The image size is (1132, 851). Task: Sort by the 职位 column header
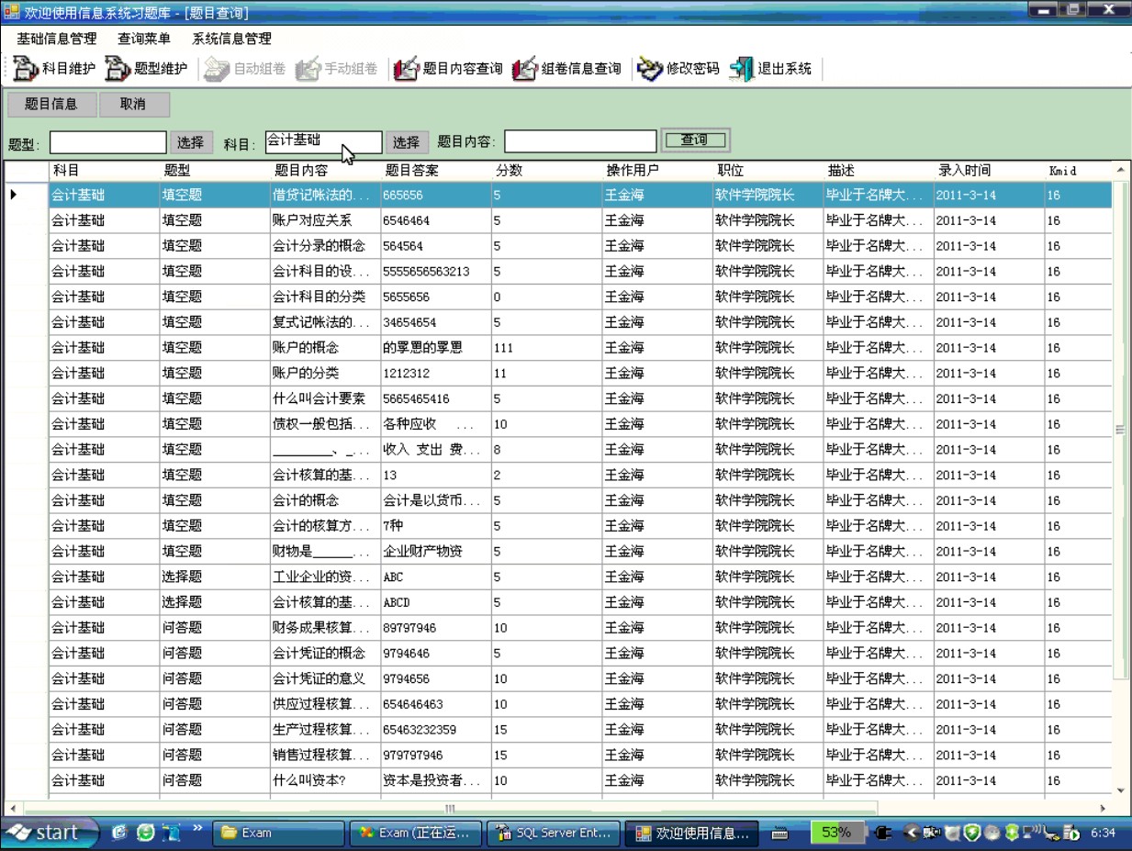768,171
